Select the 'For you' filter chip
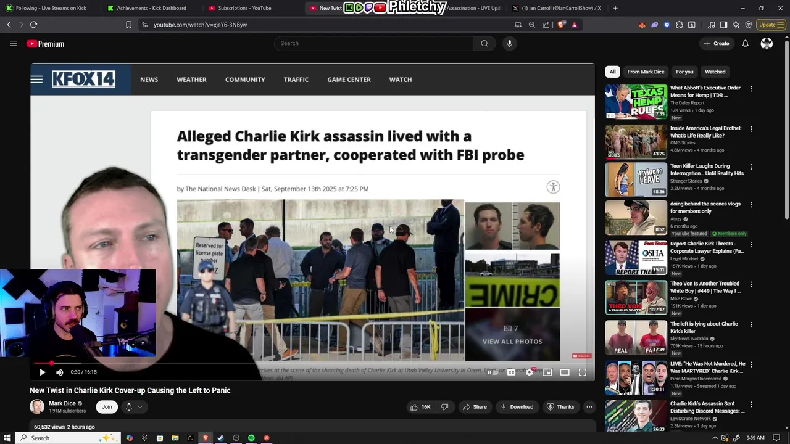 click(684, 72)
